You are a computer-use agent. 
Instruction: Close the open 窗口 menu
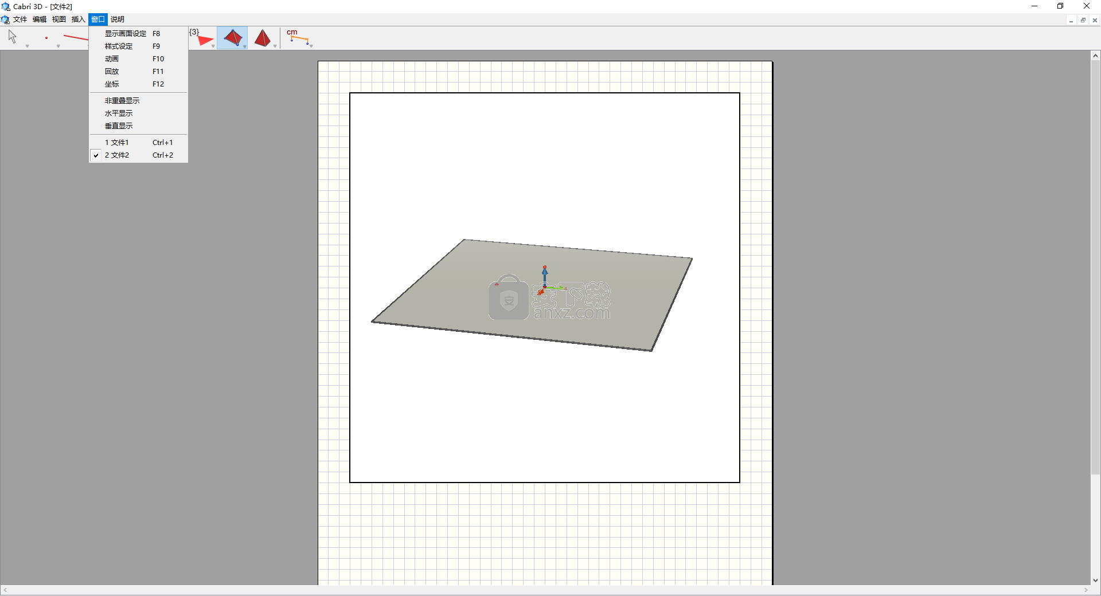point(98,19)
